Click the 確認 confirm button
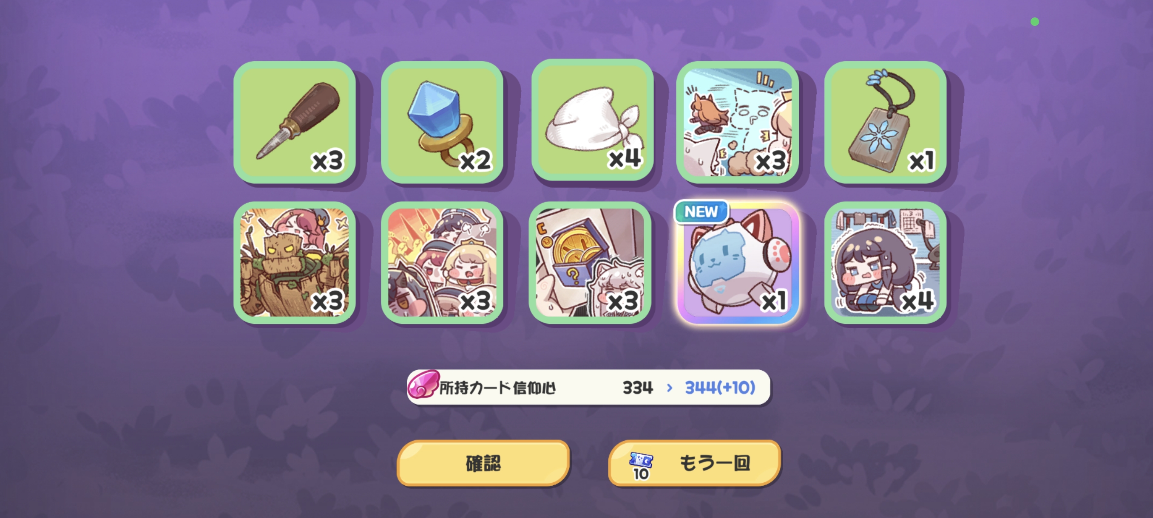Screen dimensions: 1153x518 [x=483, y=463]
